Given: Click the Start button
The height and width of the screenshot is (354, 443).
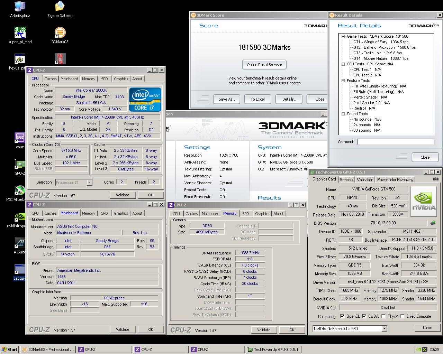Looking at the screenshot, I should pyautogui.click(x=9, y=350).
